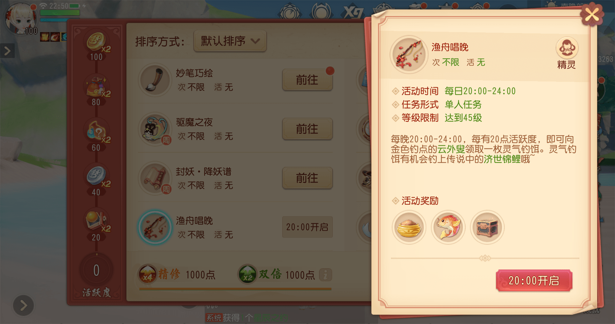Click the red 20:00开启 button

click(x=534, y=281)
